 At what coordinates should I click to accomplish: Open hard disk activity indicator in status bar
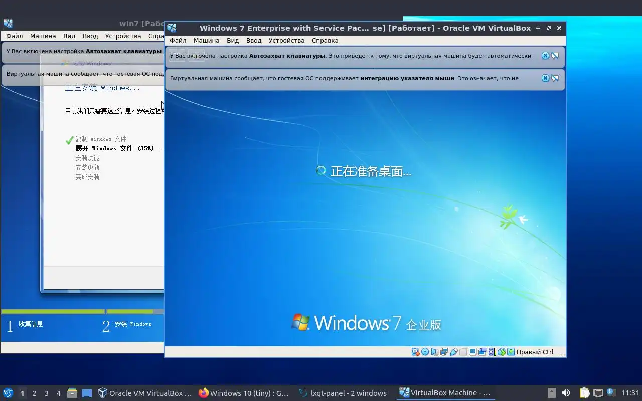coord(415,352)
